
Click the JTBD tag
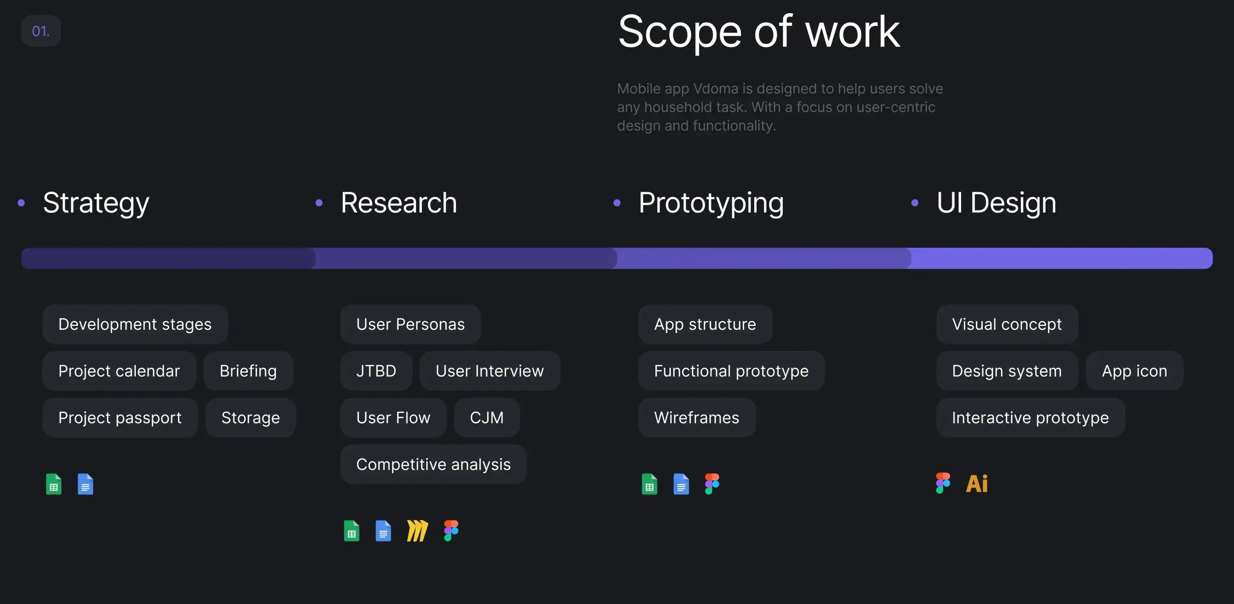(376, 371)
